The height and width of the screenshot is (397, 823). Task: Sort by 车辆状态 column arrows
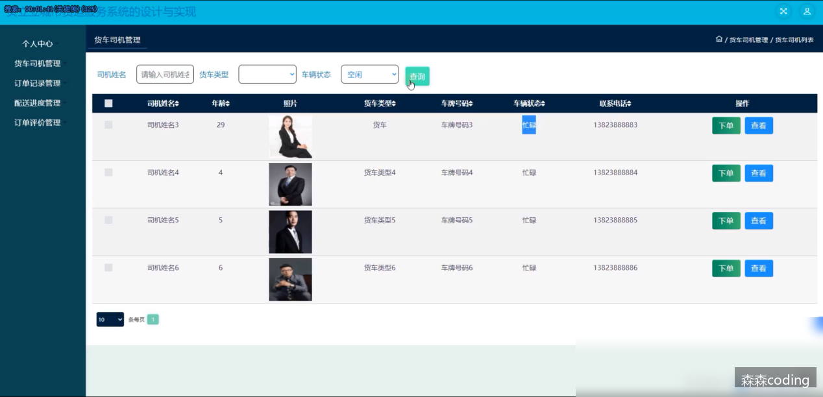pyautogui.click(x=543, y=104)
